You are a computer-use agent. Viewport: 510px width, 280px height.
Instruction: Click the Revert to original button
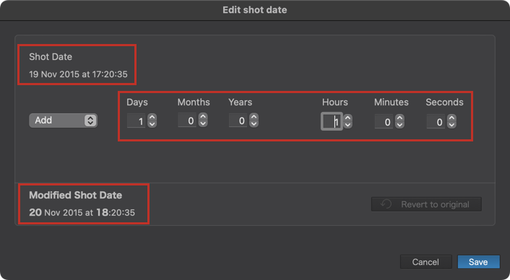click(426, 204)
